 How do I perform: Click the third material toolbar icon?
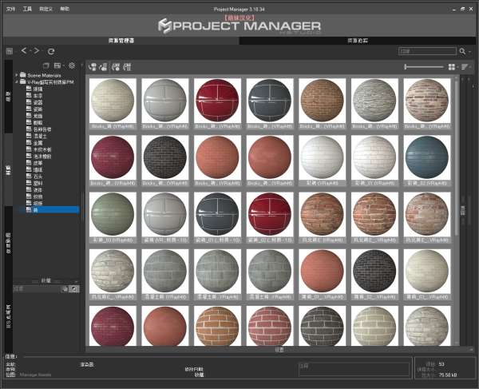point(116,66)
